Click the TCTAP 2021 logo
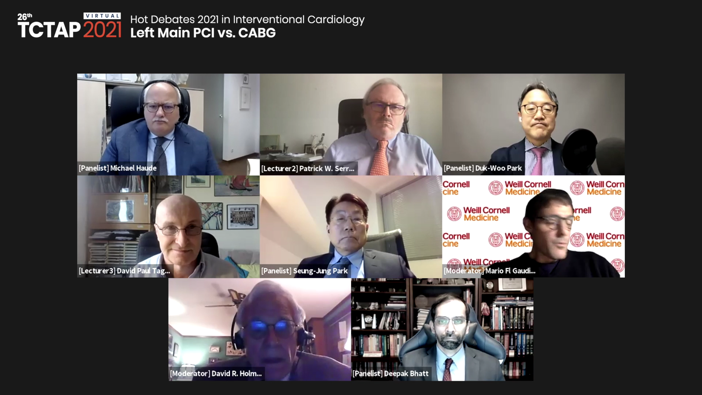This screenshot has height=395, width=702. pos(69,26)
